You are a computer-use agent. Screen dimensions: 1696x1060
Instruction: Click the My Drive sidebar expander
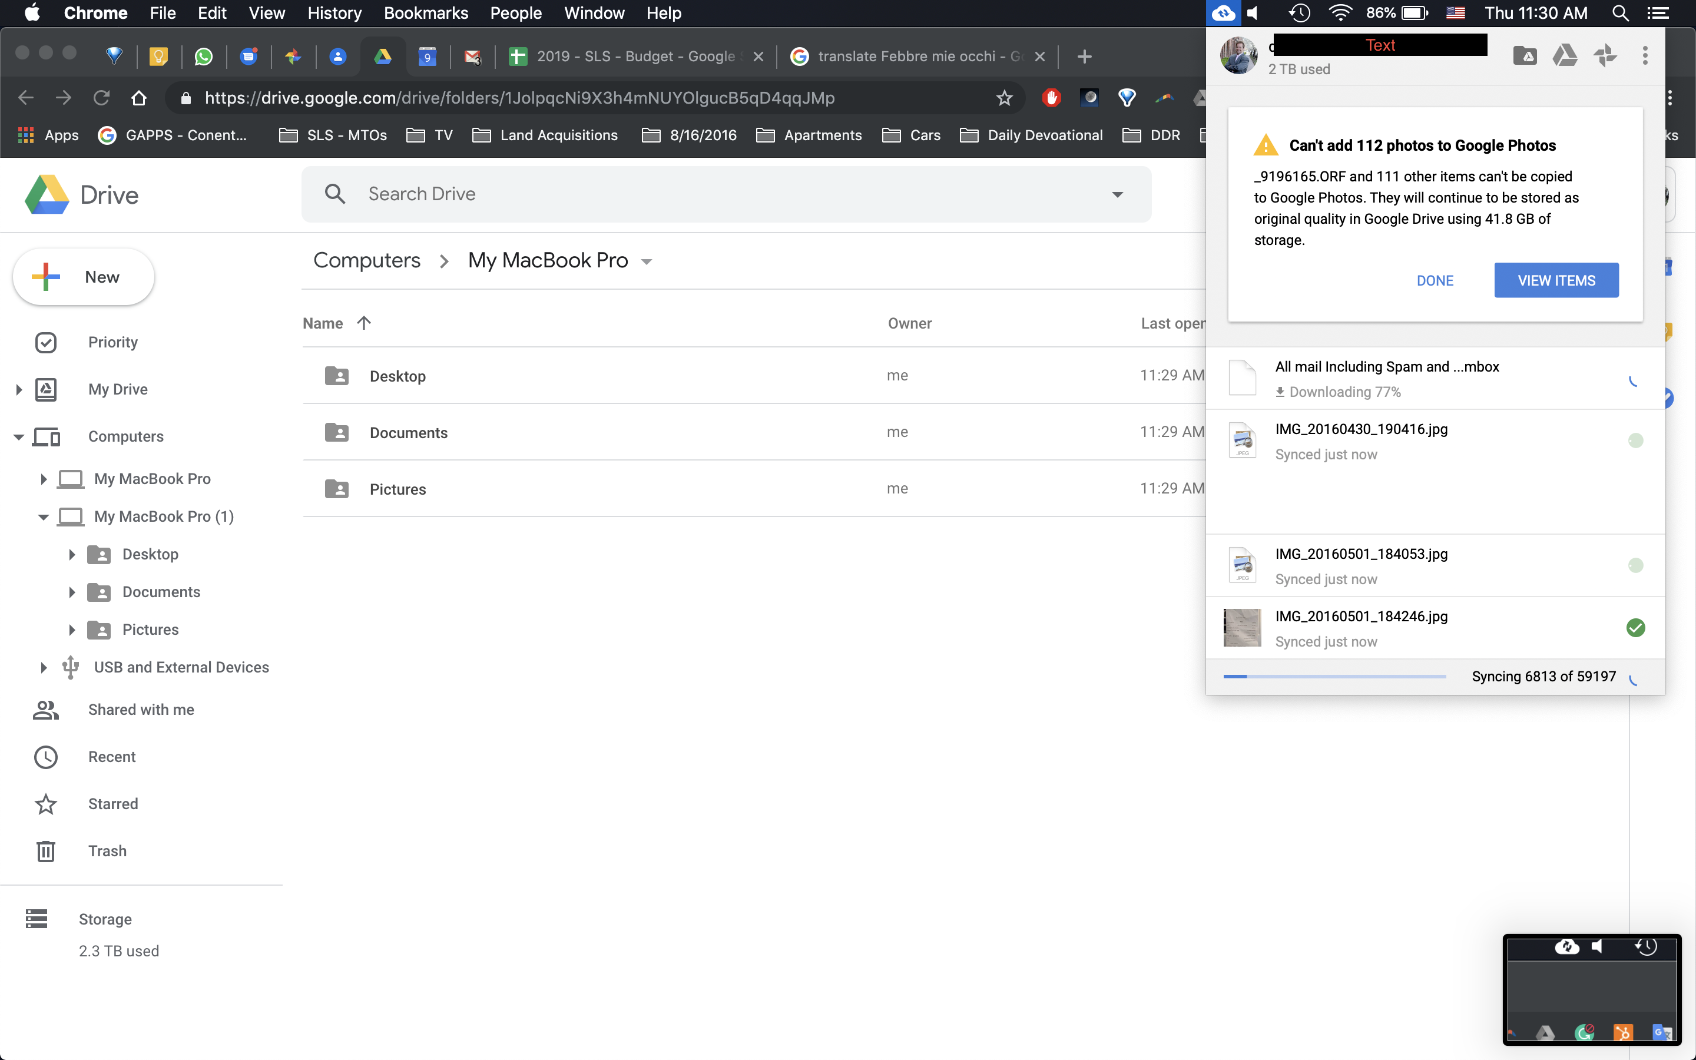(18, 388)
